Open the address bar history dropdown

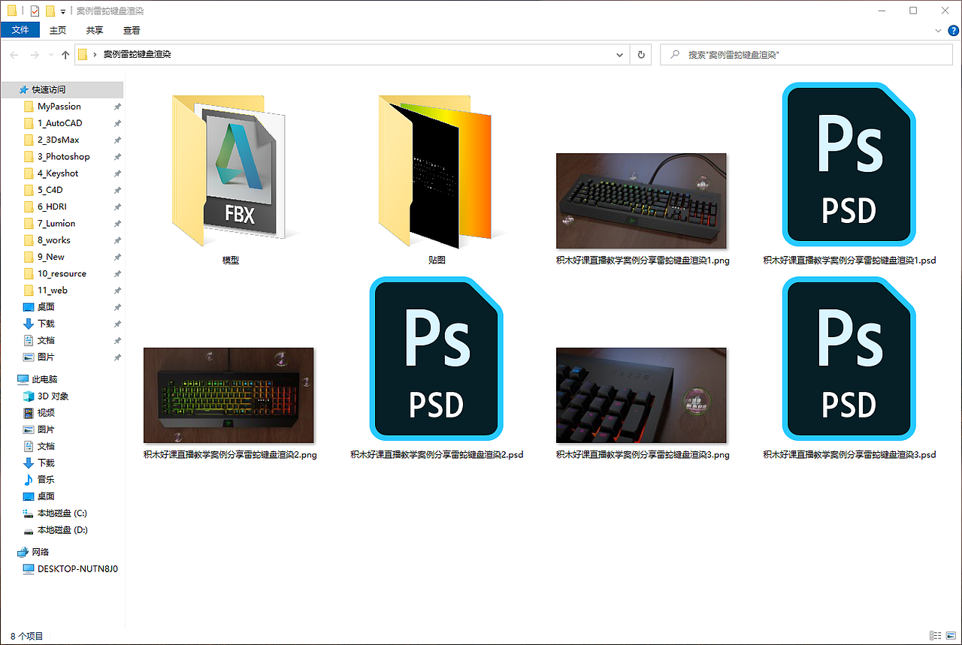pyautogui.click(x=620, y=55)
